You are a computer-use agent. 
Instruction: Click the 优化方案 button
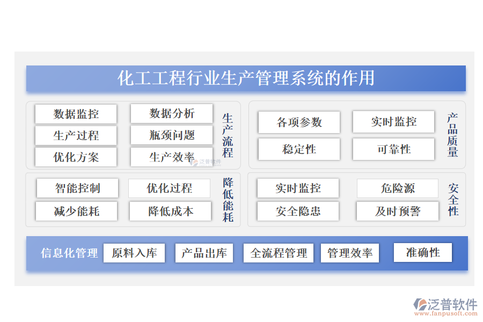[76, 157]
